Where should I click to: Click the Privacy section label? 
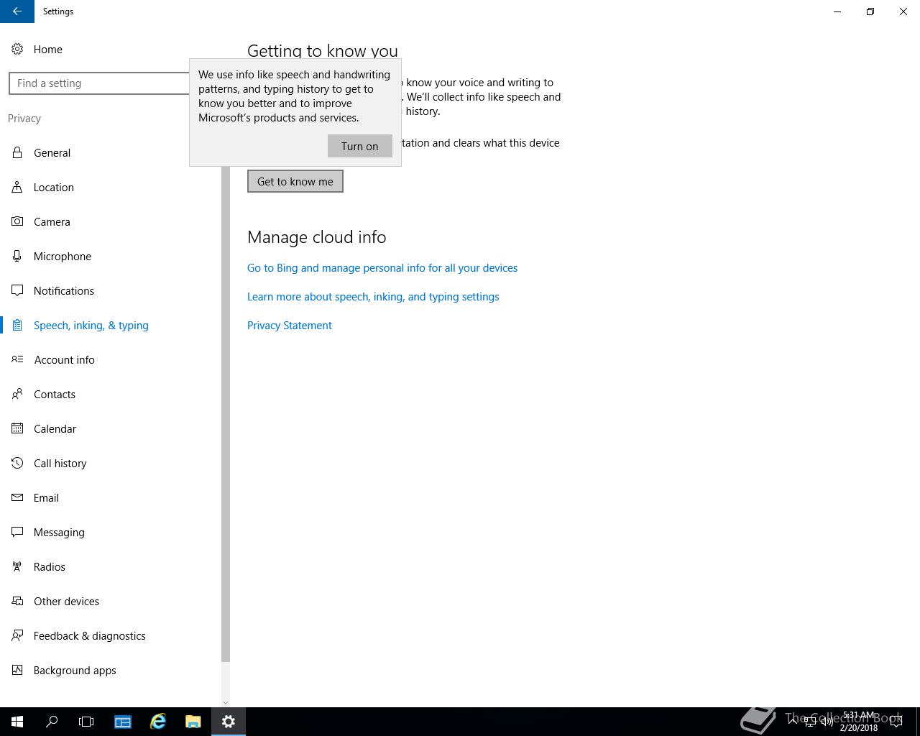click(x=24, y=119)
